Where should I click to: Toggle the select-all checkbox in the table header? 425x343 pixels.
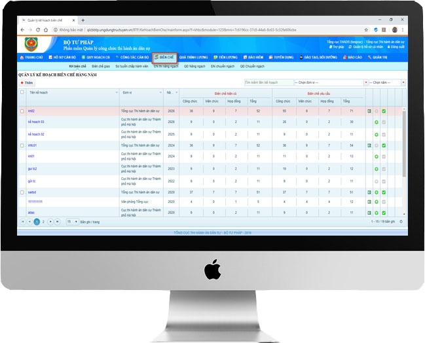[x=22, y=92]
